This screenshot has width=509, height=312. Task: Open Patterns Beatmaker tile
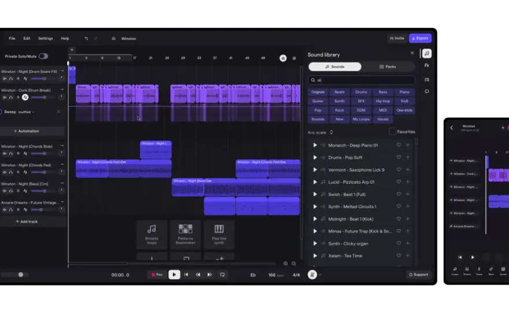point(185,235)
